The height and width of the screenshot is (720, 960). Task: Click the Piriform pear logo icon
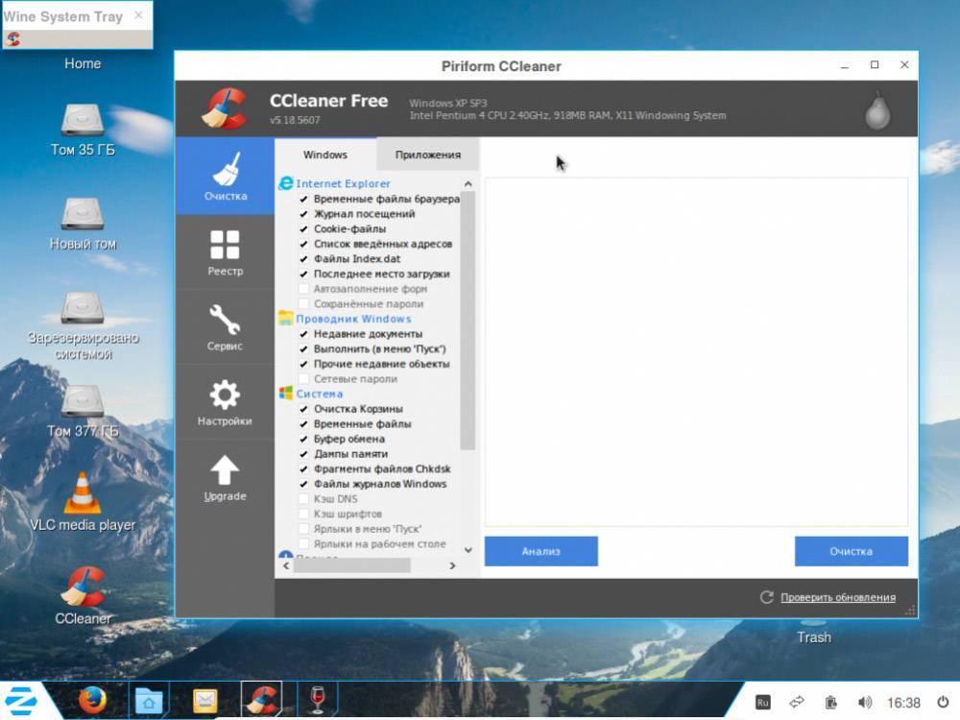(877, 109)
